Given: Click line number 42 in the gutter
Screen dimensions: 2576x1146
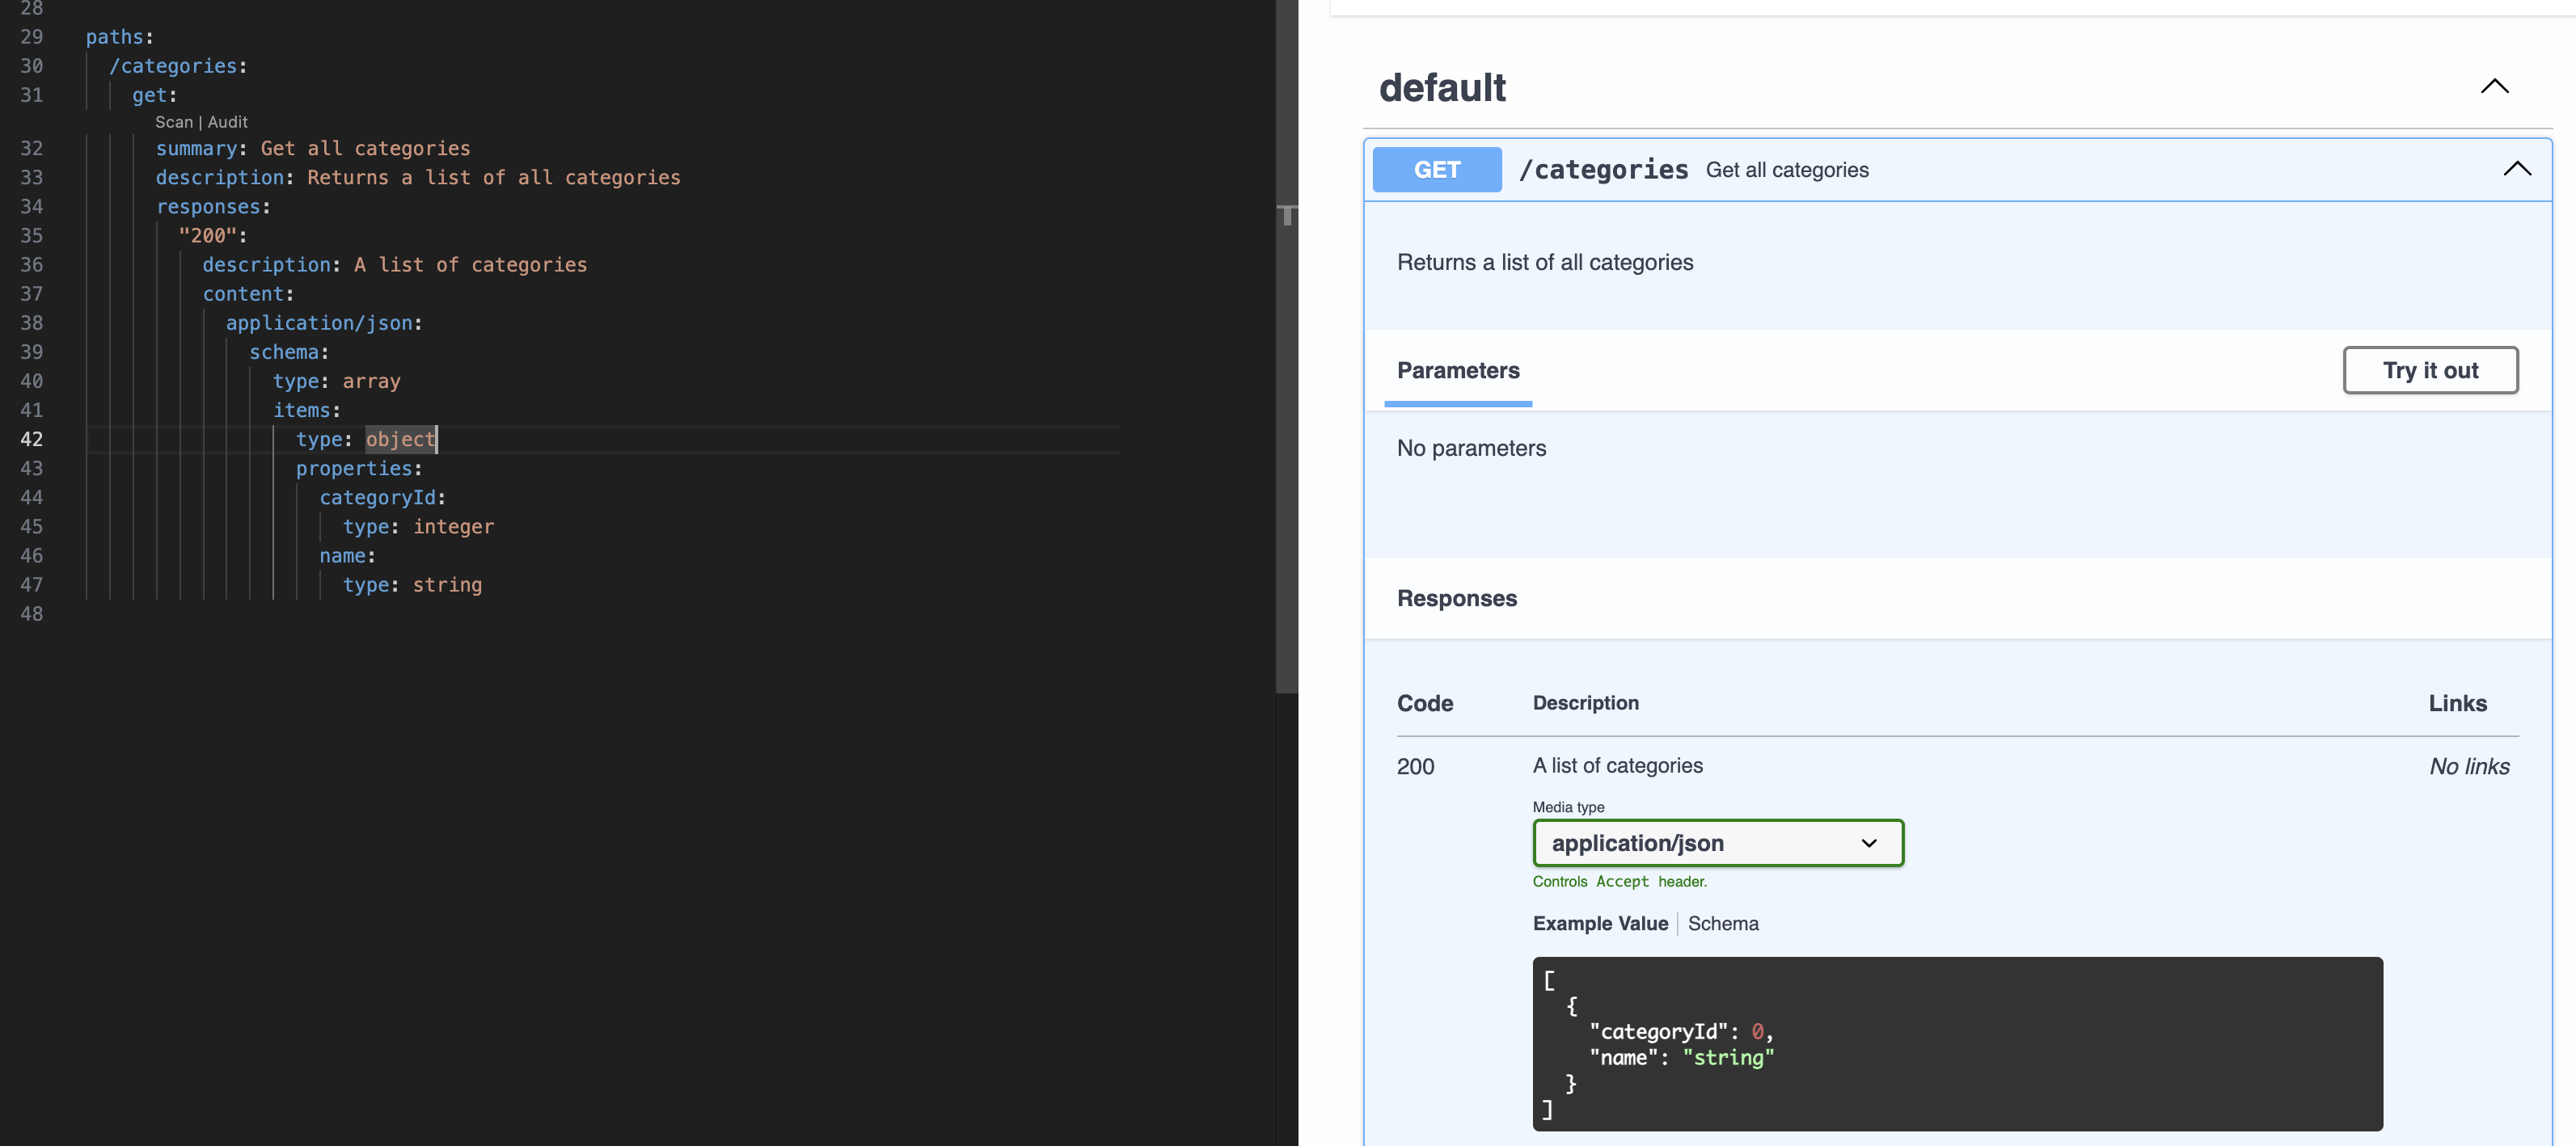Looking at the screenshot, I should [31, 440].
